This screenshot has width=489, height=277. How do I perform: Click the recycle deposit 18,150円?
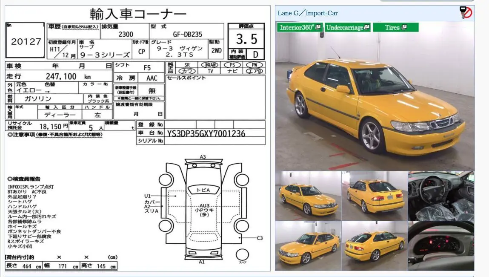[x=54, y=127]
